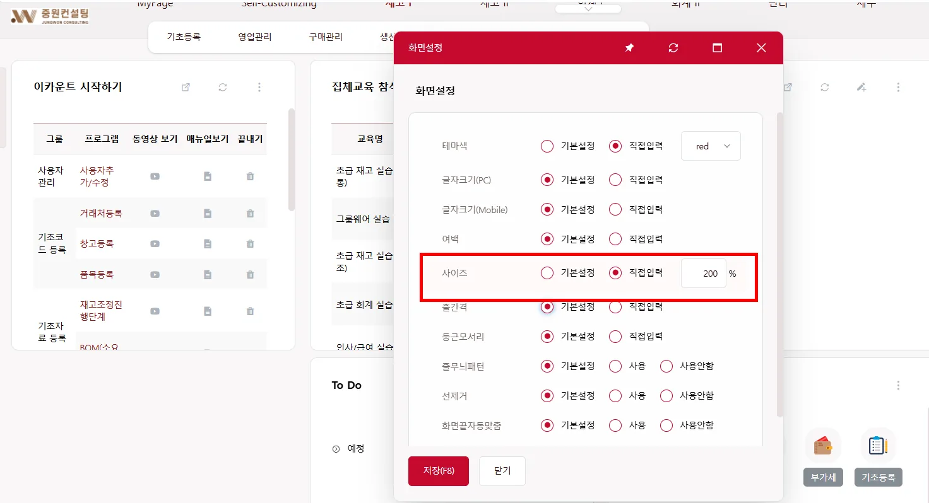
Task: Select 기본설정 radio for 사이즈
Action: (x=547, y=273)
